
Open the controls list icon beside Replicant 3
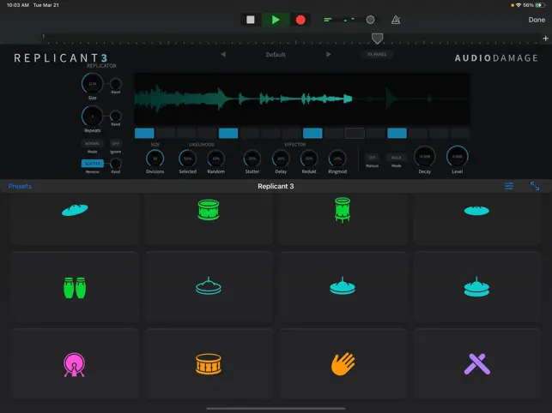coord(509,186)
